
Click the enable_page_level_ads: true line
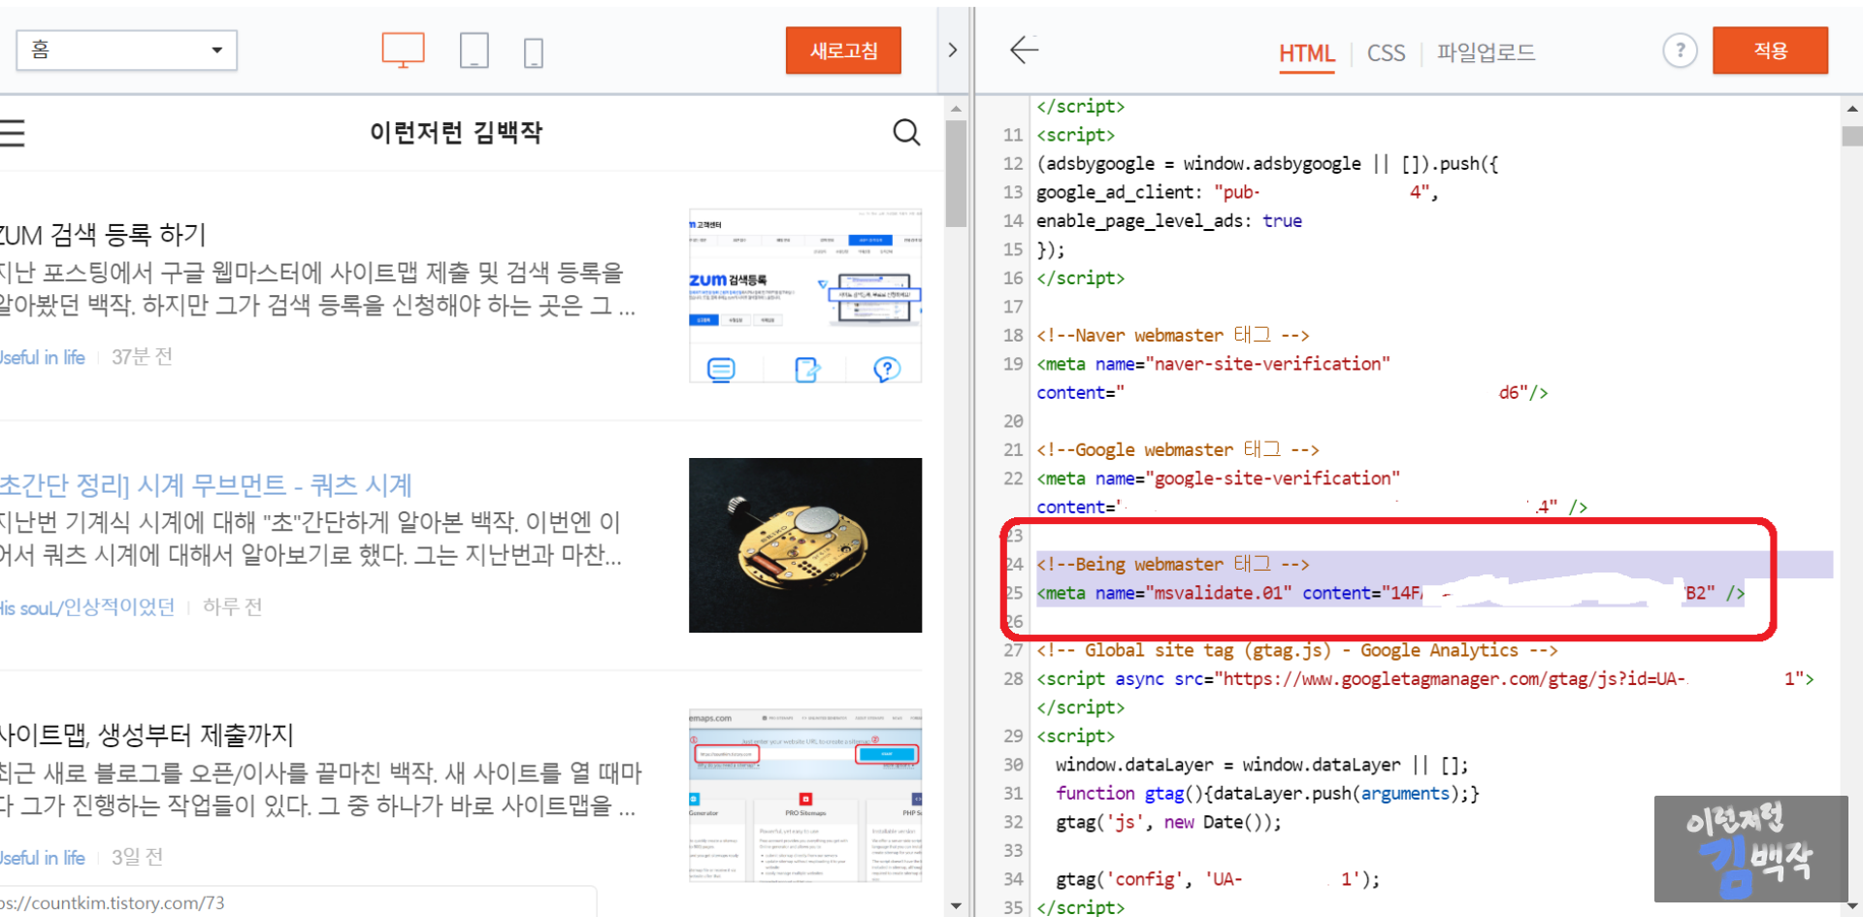1169,220
